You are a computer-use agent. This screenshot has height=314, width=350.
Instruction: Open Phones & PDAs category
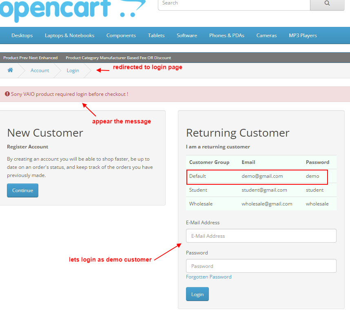pos(227,35)
